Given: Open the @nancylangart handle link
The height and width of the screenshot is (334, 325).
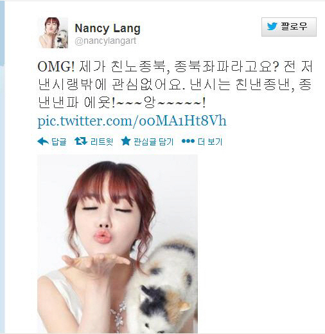Looking at the screenshot, I should click(105, 41).
